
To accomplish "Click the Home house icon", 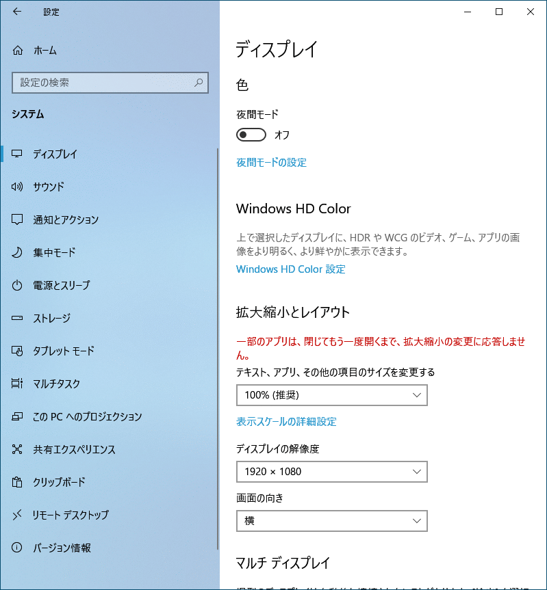I will [x=18, y=50].
